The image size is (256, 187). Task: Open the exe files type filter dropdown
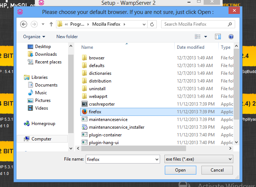pos(199,159)
